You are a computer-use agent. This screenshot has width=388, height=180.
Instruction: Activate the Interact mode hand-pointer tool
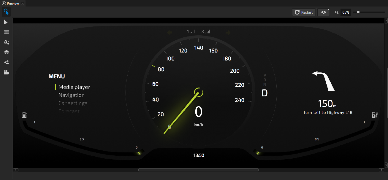pyautogui.click(x=6, y=12)
